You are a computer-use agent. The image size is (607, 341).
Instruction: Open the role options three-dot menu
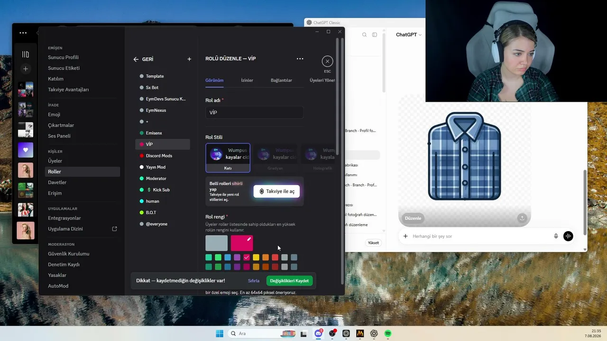(x=300, y=59)
